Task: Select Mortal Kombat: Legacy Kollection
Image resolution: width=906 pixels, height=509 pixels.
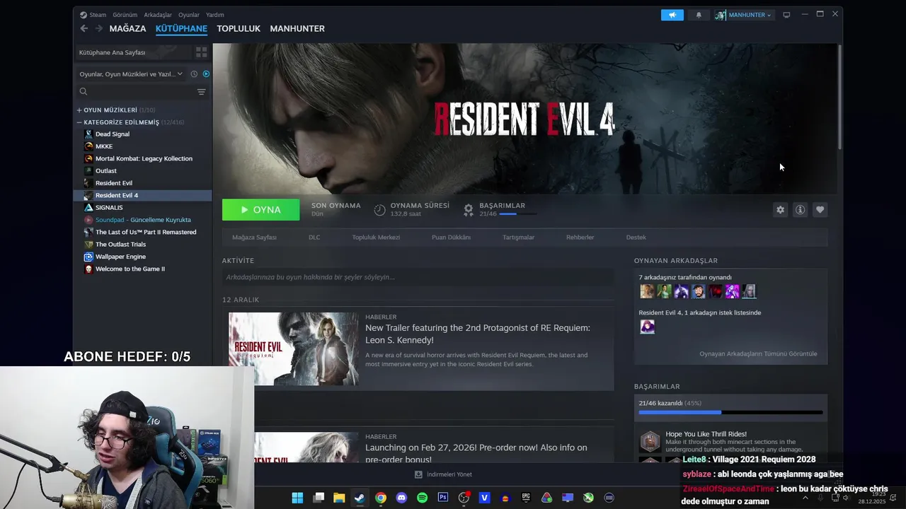Action: coord(143,158)
